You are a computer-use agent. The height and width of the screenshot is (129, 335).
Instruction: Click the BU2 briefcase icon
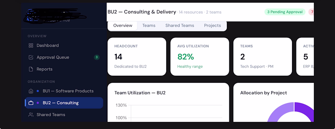(31, 103)
